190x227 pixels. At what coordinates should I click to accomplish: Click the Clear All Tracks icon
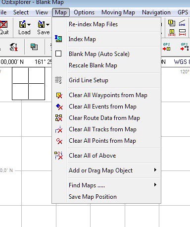(x=59, y=129)
